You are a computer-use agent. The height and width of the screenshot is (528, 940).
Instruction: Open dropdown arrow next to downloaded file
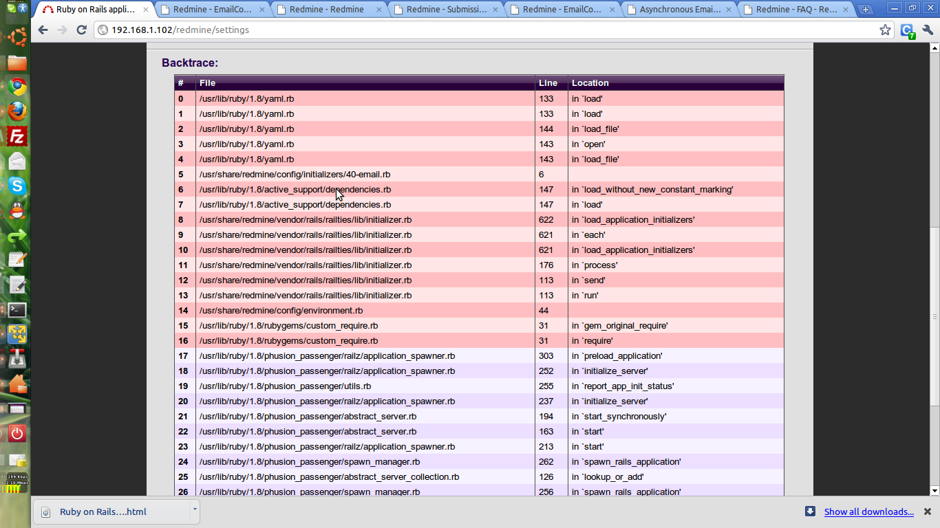tap(195, 511)
